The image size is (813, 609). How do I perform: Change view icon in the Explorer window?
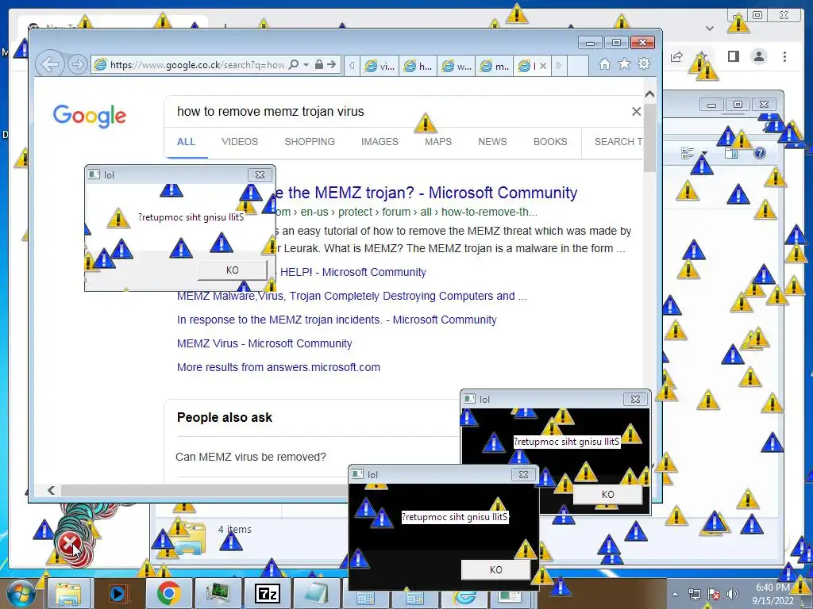coord(688,153)
